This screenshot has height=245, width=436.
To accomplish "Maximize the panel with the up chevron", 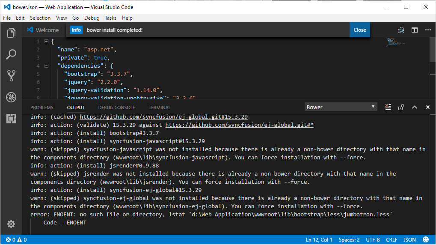I will pyautogui.click(x=415, y=107).
